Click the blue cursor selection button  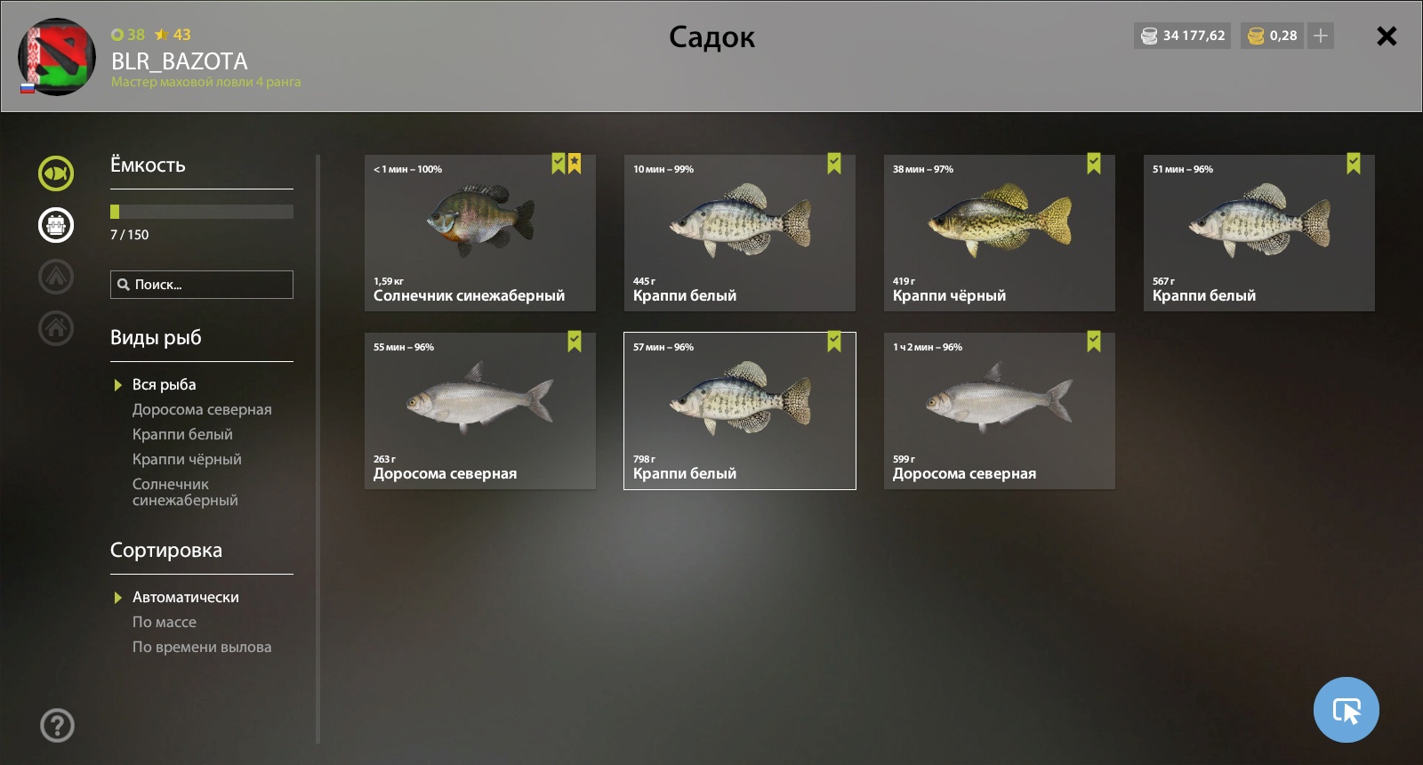[x=1347, y=710]
